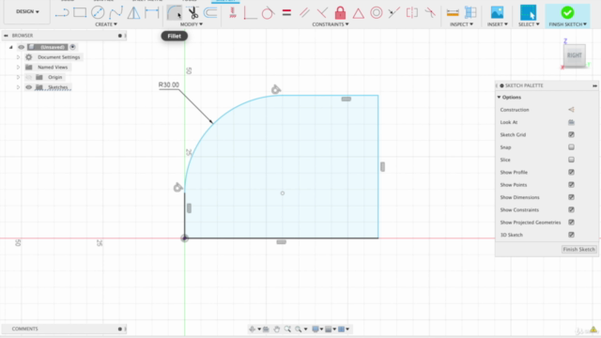
Task: Click the RIGHT face of the view cube
Action: 574,55
